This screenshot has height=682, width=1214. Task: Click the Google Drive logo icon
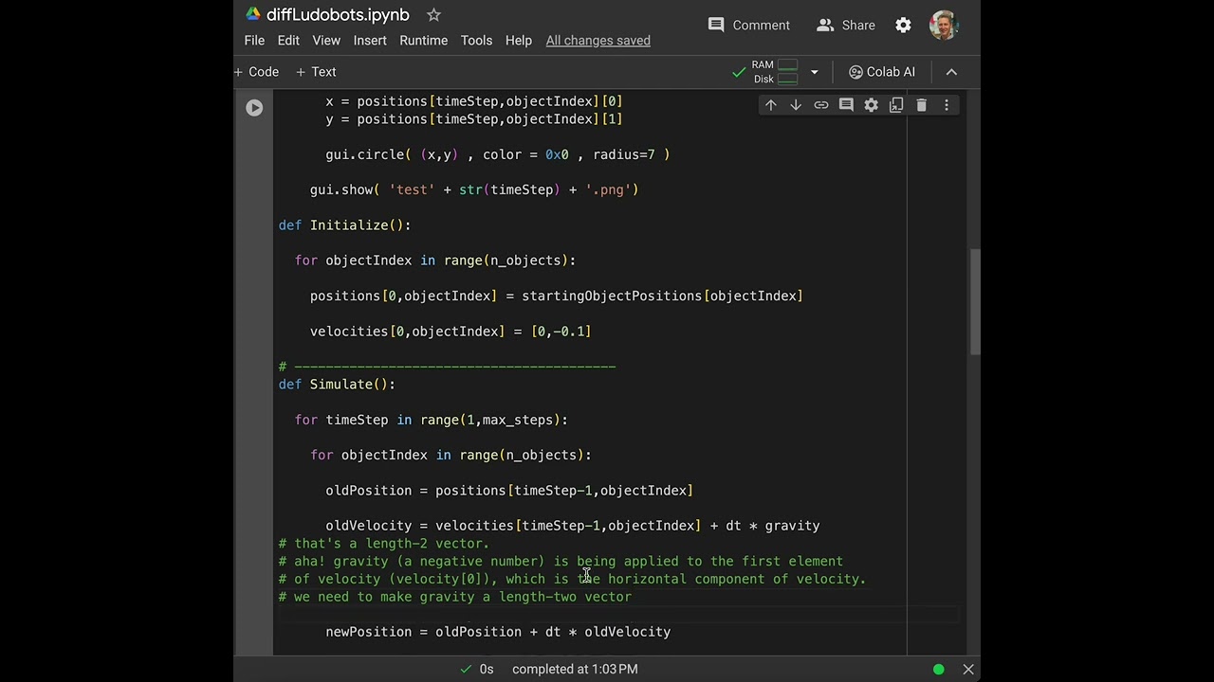tap(253, 14)
